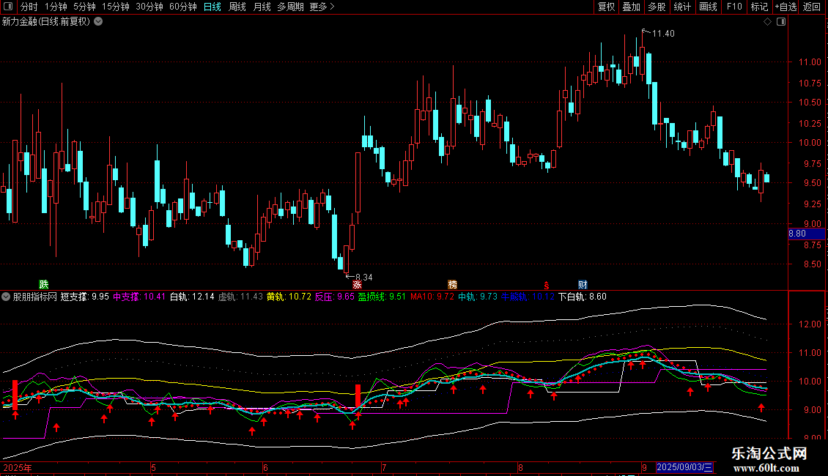Click the 新力金融(日线.前复权) chart title
The image size is (828, 476).
(x=46, y=22)
